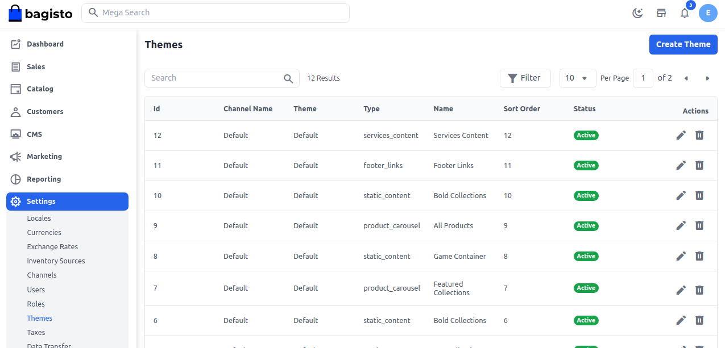
Task: Sort by Name column header
Action: tap(443, 108)
